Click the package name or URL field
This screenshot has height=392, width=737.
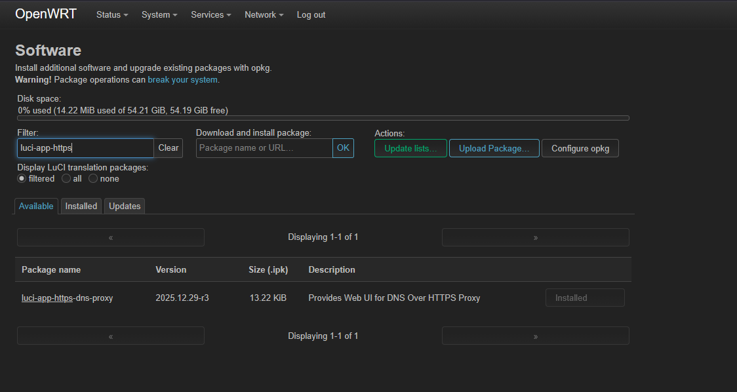[x=264, y=148]
